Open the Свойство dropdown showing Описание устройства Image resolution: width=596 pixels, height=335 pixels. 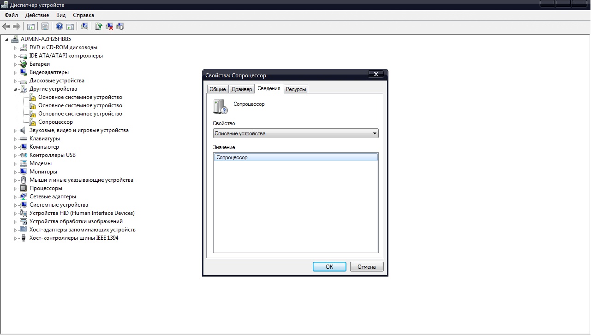(x=296, y=133)
